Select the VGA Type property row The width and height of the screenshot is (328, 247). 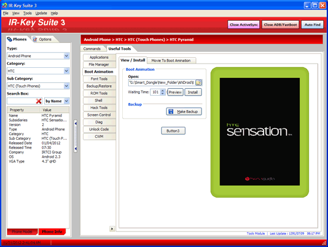(x=38, y=161)
